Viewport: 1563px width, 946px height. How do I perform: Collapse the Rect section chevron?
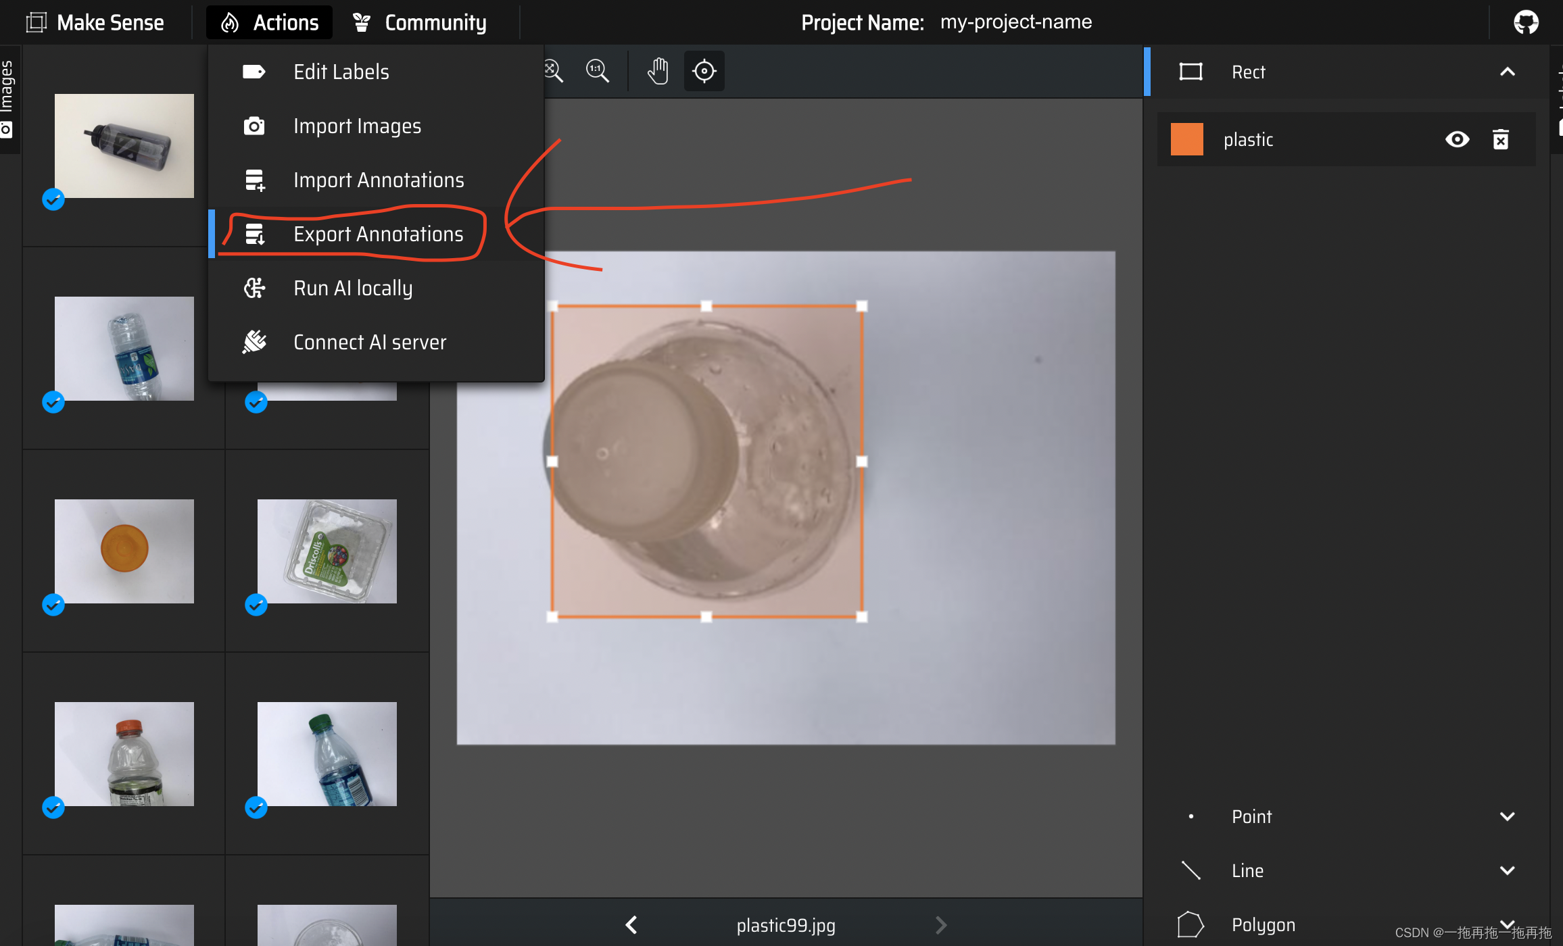pyautogui.click(x=1507, y=72)
